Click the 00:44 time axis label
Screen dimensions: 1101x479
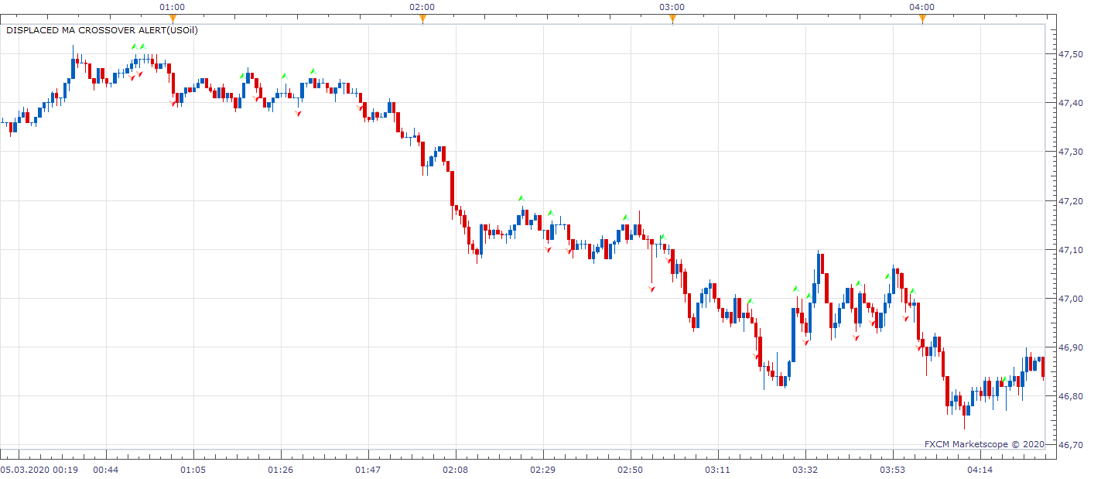[106, 470]
